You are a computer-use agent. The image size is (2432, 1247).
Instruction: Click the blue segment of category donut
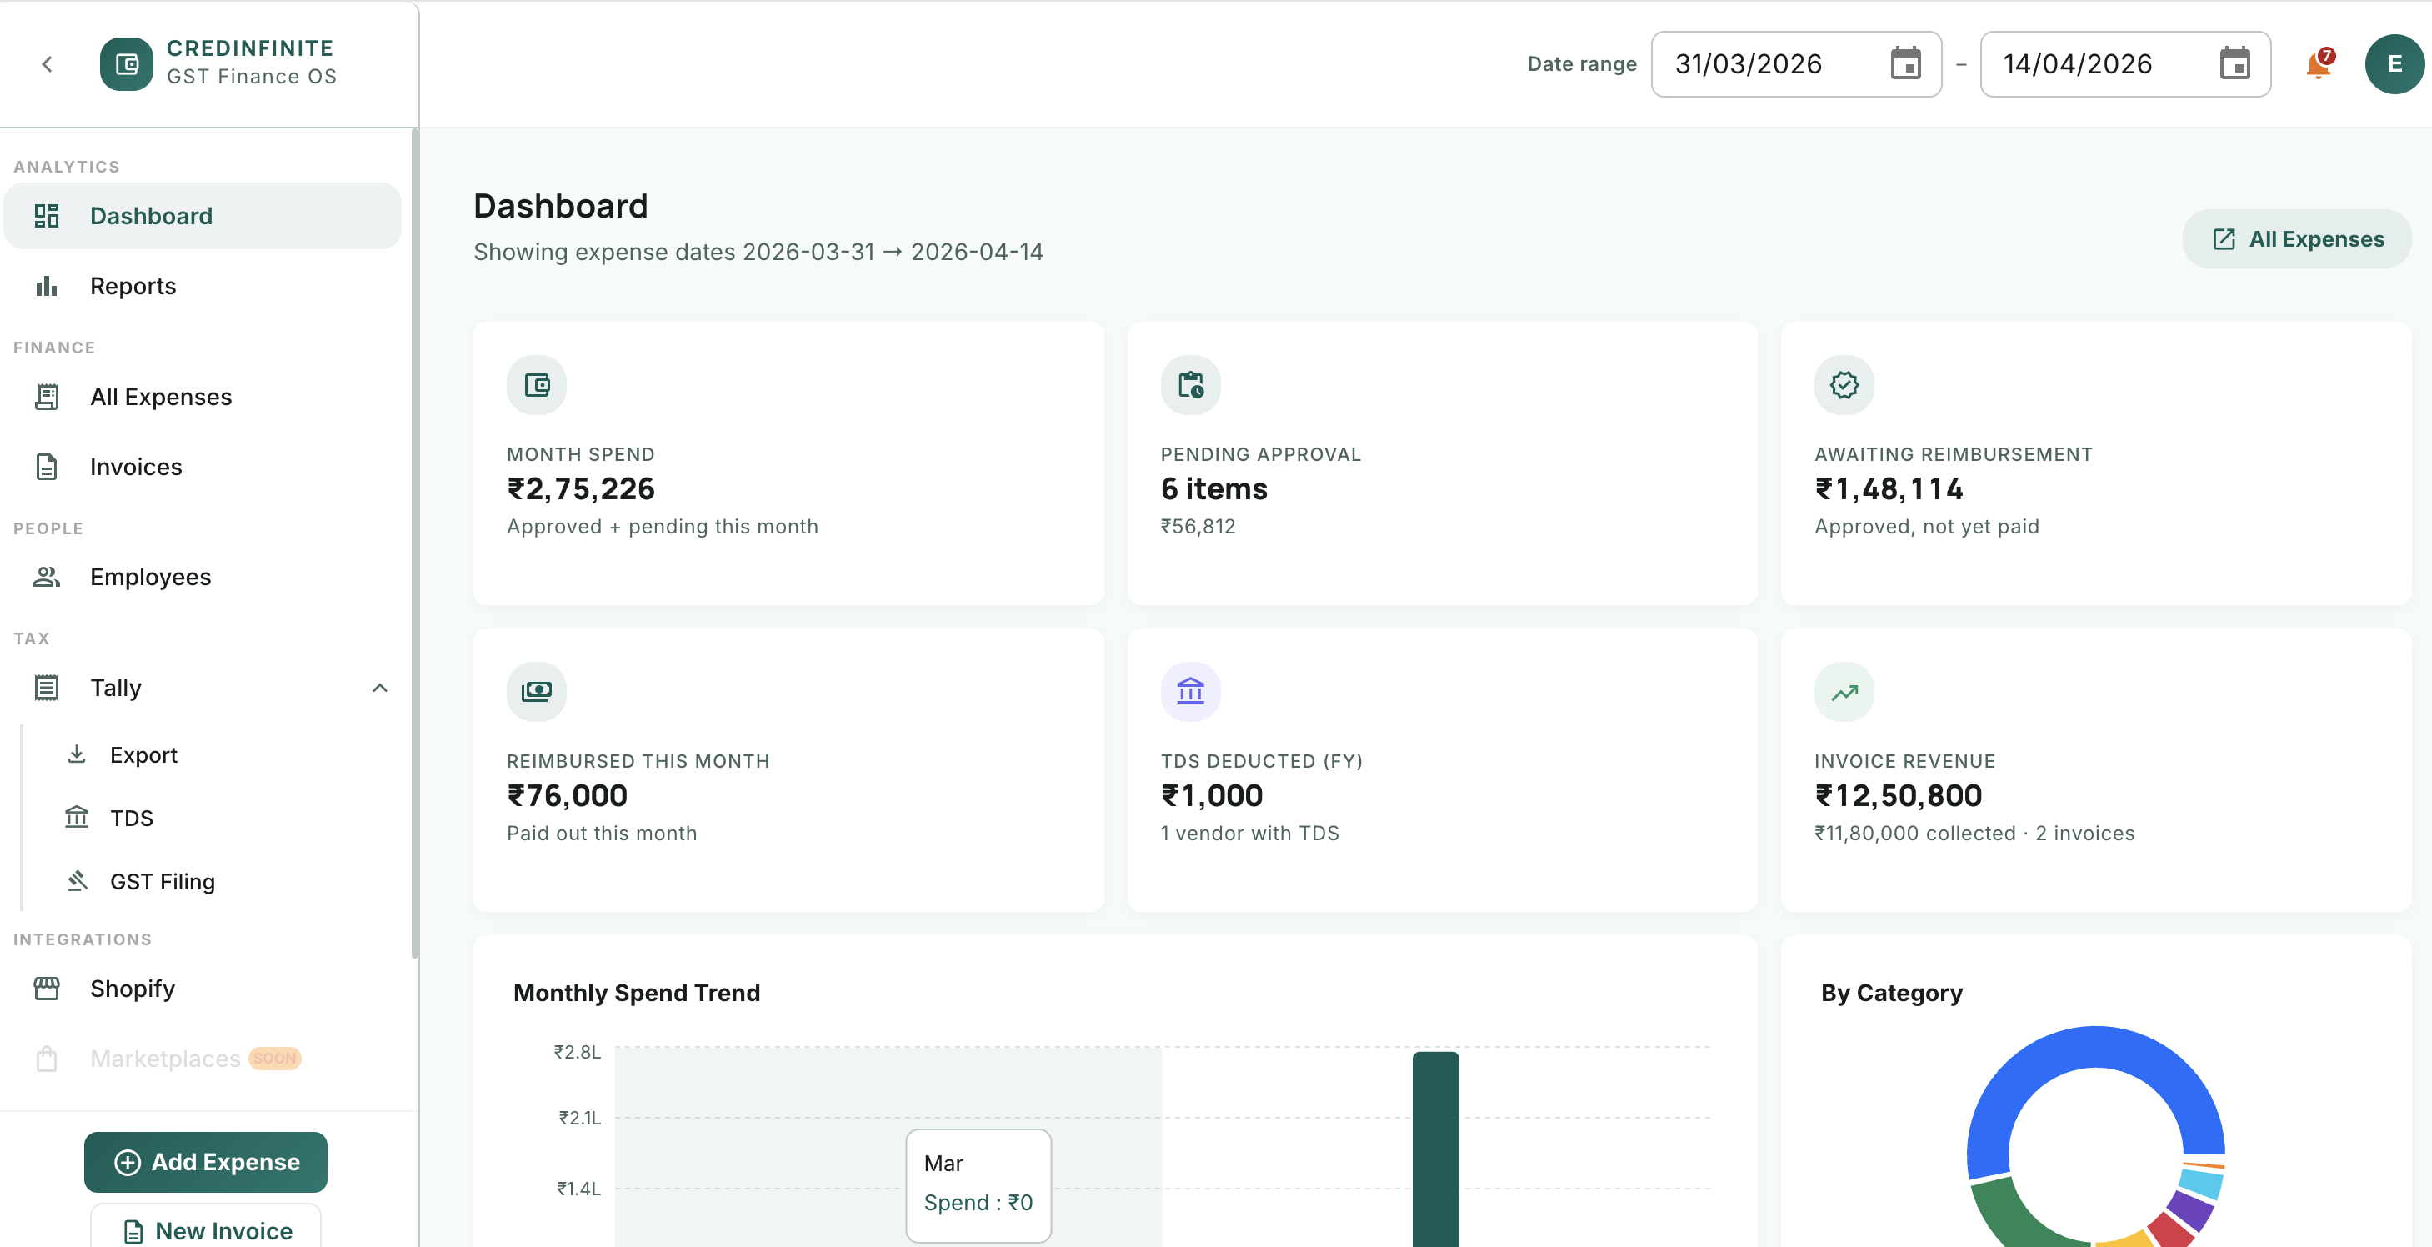(2096, 1048)
